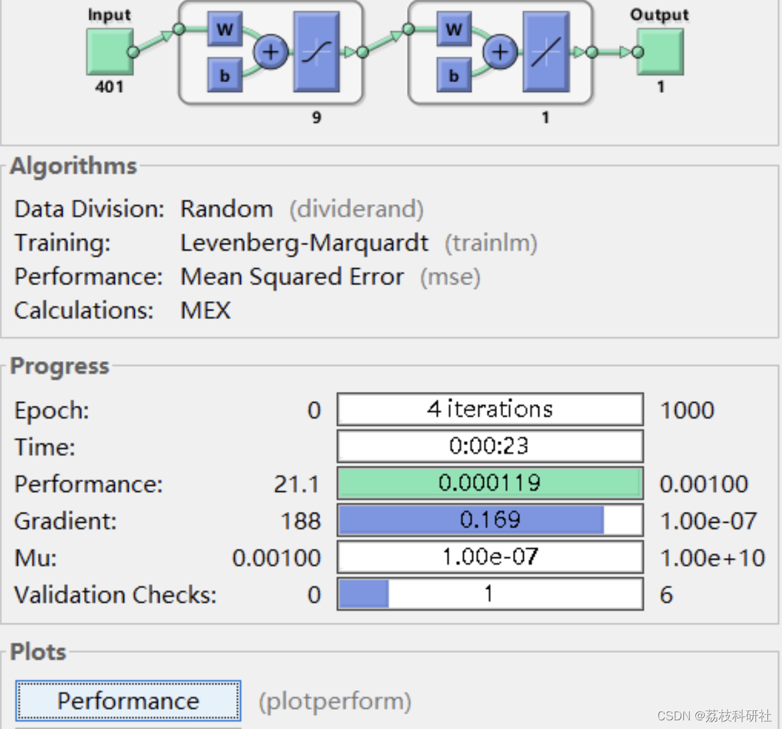Click the Epoch progress bar showing 4 iterations
This screenshot has height=729, width=782.
tap(490, 410)
